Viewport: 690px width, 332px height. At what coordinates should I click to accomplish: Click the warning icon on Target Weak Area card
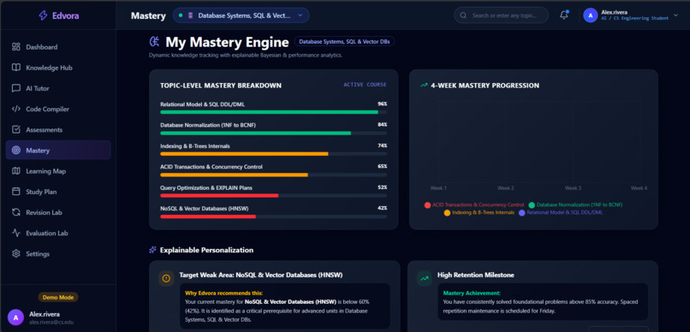(x=166, y=278)
